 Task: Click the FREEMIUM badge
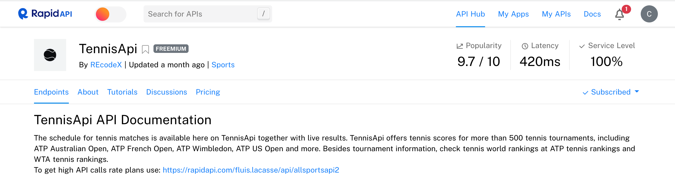pos(171,49)
